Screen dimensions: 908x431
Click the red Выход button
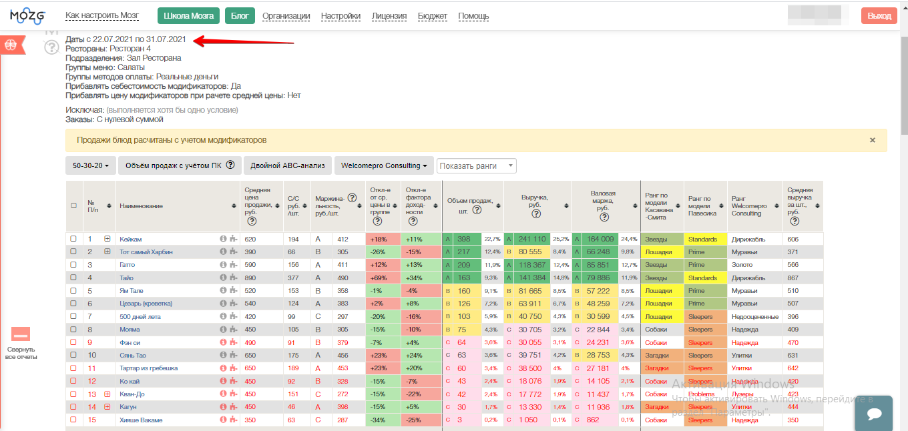879,16
